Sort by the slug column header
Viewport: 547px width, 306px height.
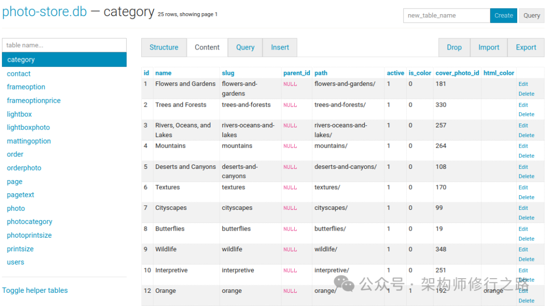[228, 73]
